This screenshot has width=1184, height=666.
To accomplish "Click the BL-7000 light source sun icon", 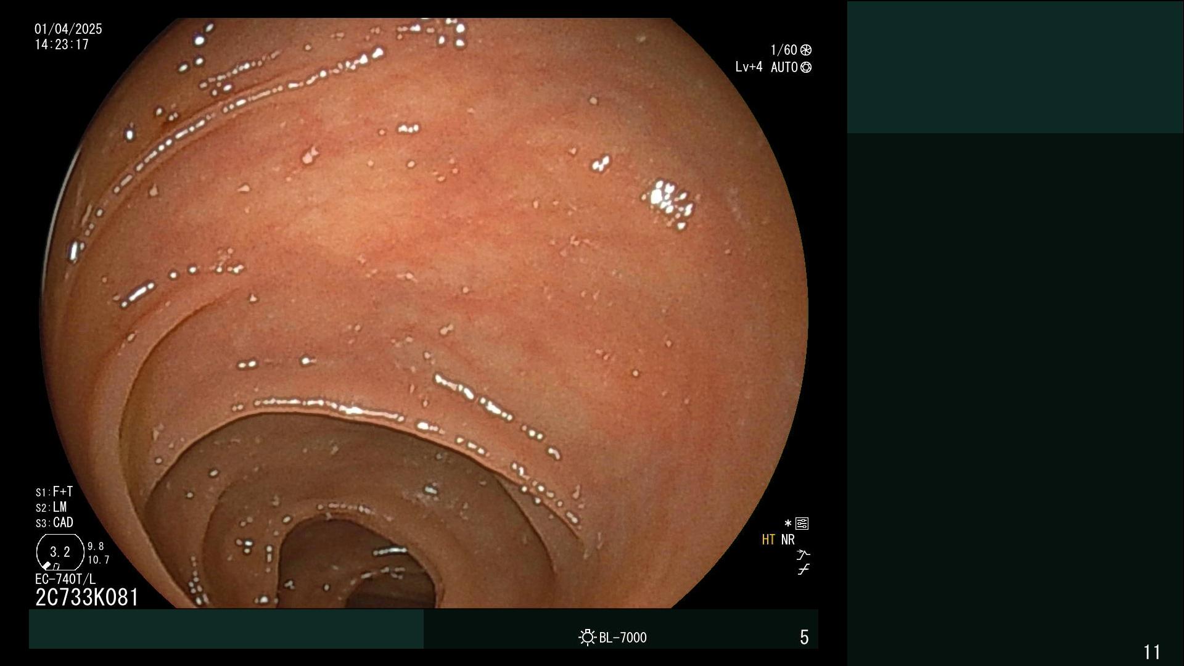I will tap(587, 637).
